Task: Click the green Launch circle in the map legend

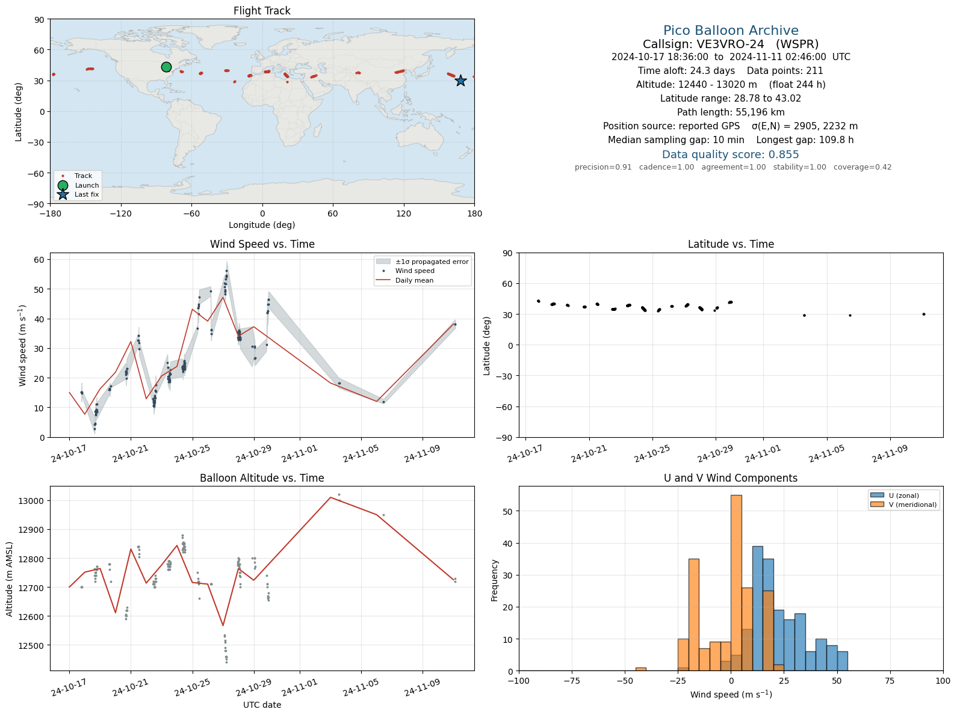Action: pyautogui.click(x=63, y=185)
